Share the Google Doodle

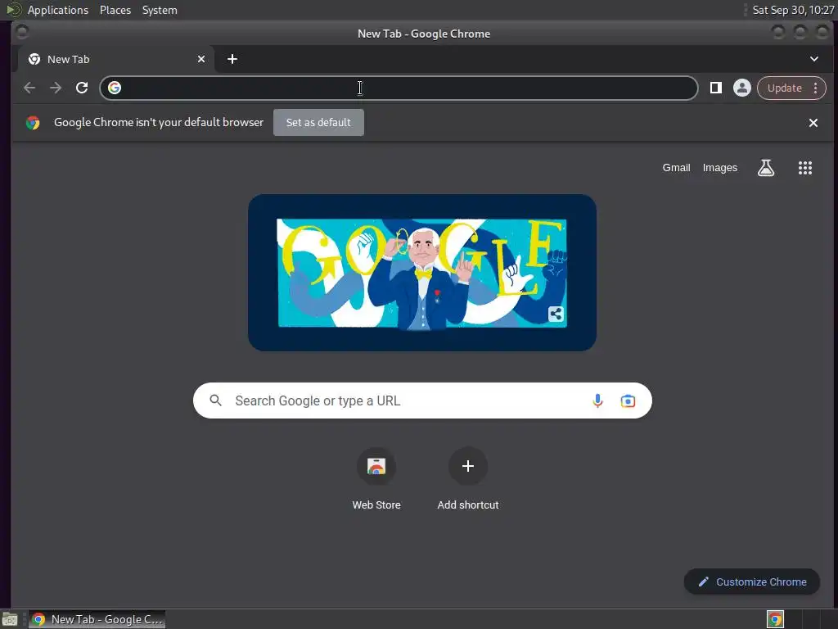click(x=556, y=314)
